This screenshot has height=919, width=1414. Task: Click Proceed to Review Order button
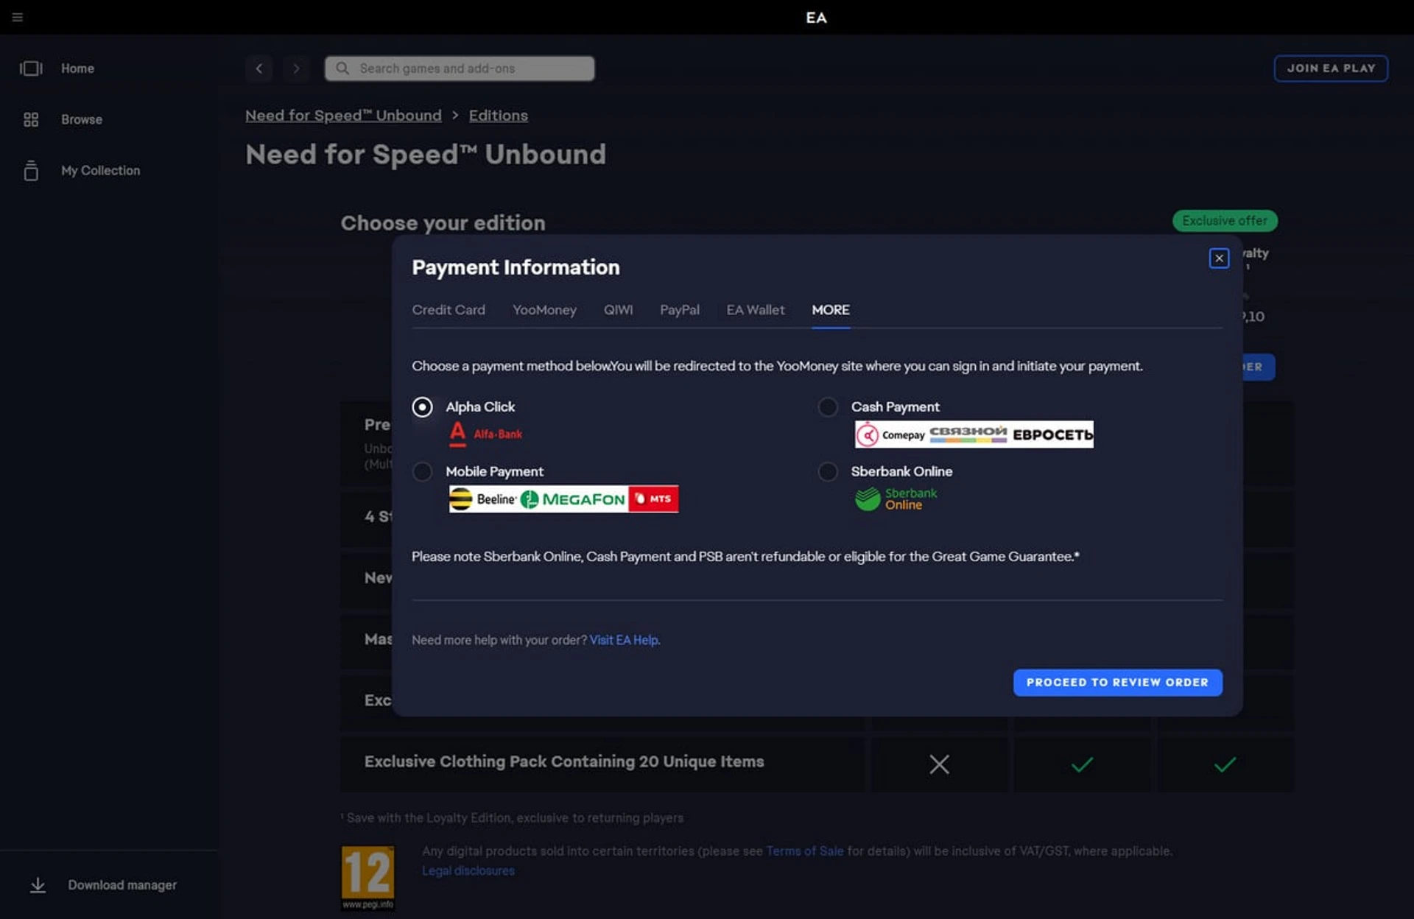1117,683
